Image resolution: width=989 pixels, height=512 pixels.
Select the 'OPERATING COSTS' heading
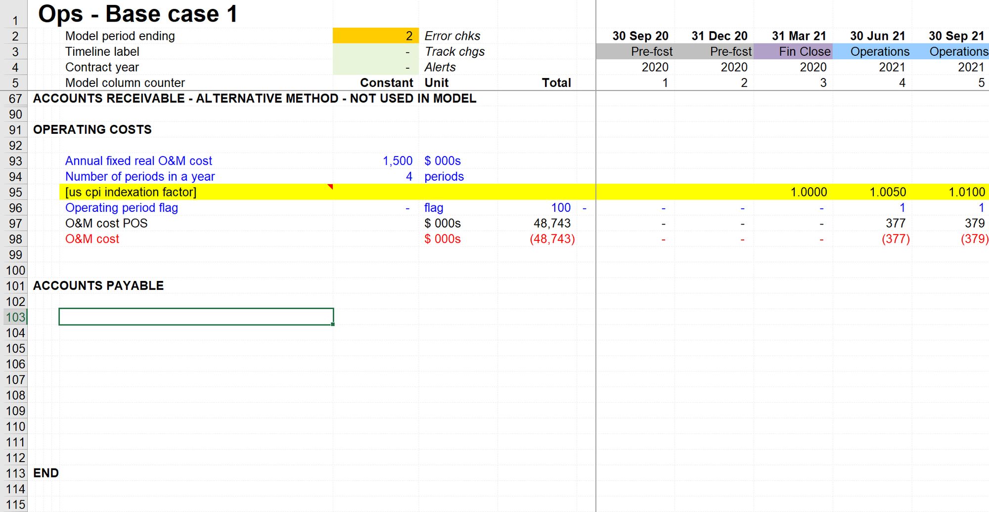92,130
